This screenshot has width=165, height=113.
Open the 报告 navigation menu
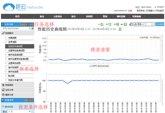74,16
